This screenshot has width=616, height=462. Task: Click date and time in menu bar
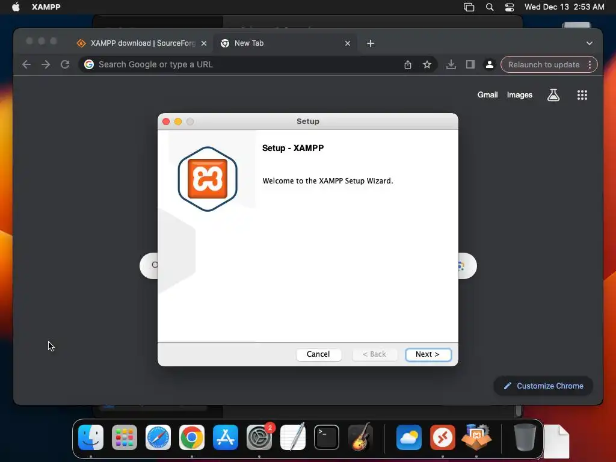tap(564, 7)
